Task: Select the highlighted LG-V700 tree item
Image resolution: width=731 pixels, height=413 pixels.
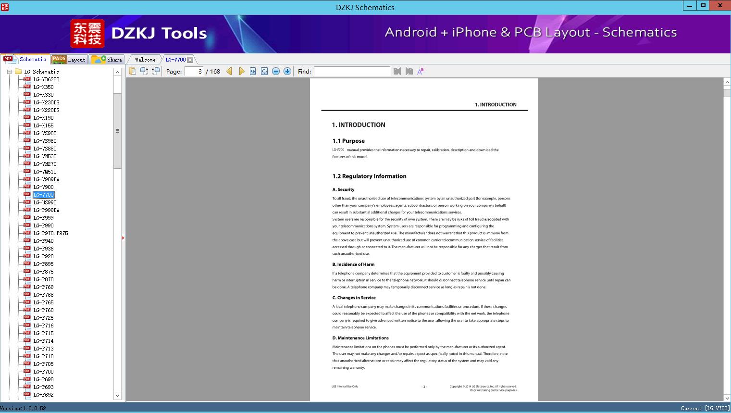Action: coord(43,195)
